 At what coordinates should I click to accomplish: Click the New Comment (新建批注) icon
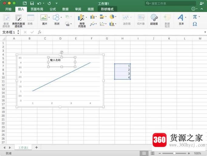tap(167, 18)
